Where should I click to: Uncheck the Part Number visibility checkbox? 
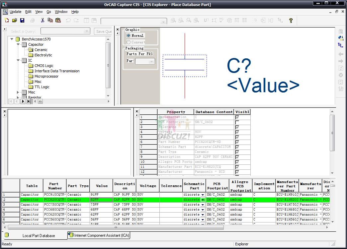(x=237, y=142)
